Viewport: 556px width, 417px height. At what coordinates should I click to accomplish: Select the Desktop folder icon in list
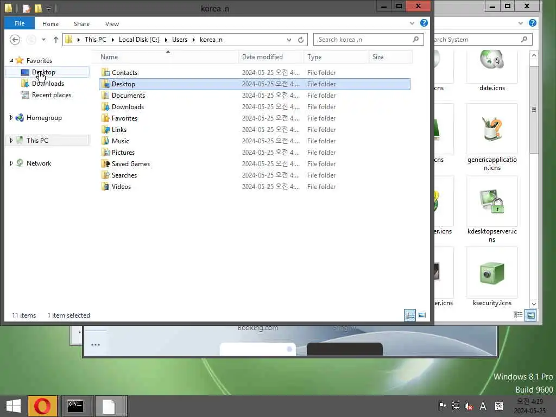point(105,84)
